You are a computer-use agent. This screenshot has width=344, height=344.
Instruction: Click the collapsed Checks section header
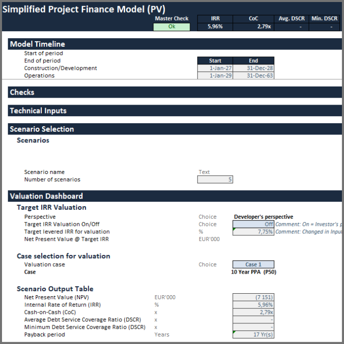point(22,93)
